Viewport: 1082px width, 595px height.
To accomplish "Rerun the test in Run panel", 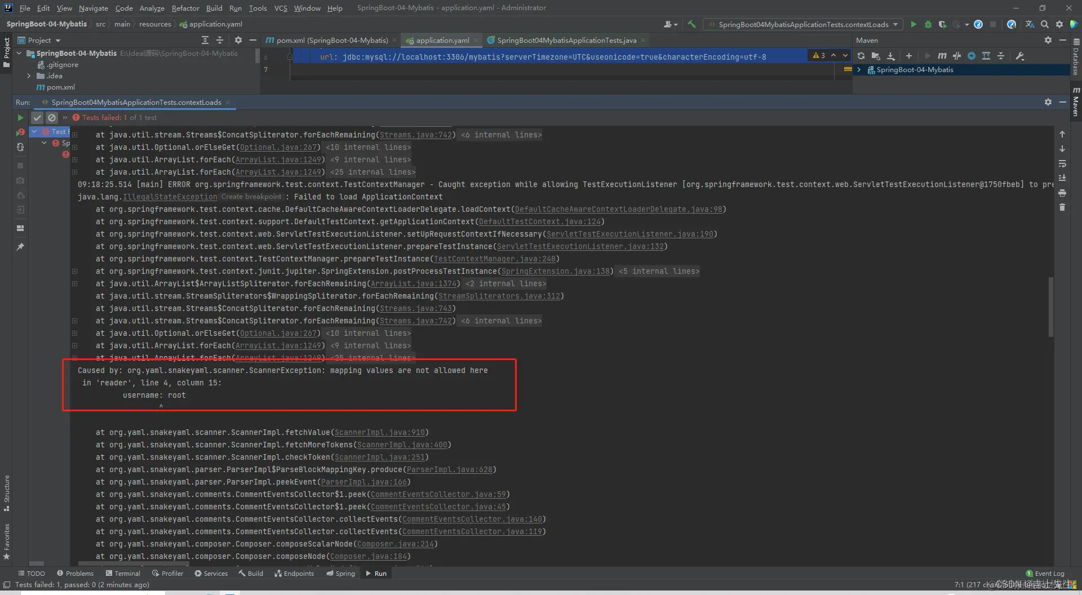I will (20, 118).
